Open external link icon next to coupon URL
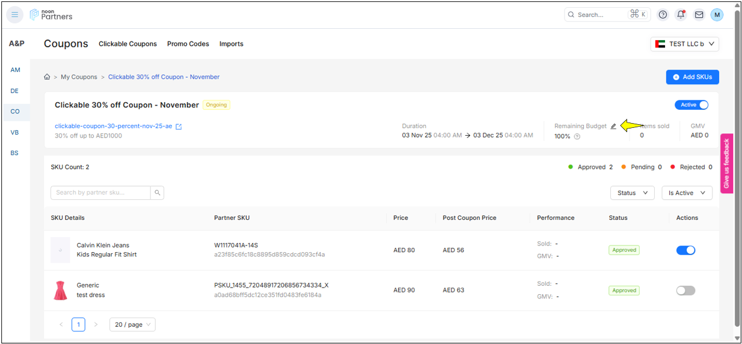This screenshot has width=742, height=344. click(179, 127)
